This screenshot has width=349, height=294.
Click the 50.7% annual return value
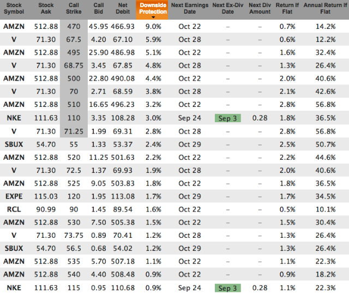(326, 144)
